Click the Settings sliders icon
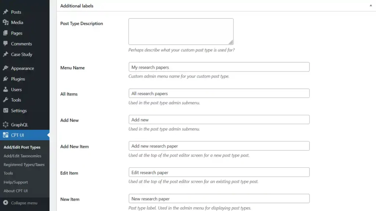376x211 pixels. coord(6,110)
